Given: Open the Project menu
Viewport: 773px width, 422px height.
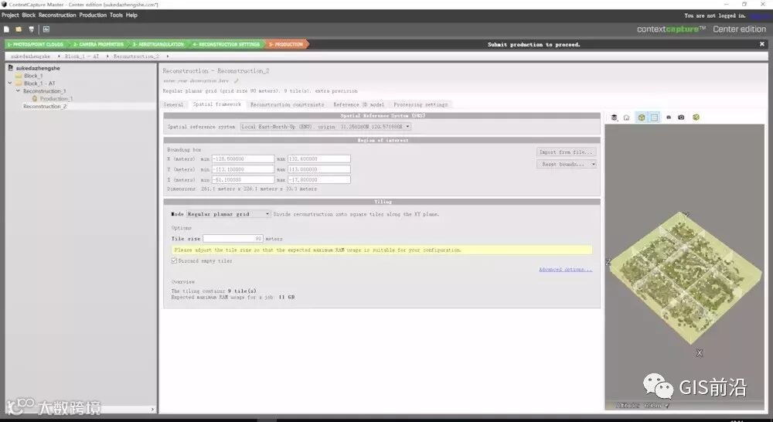Looking at the screenshot, I should (x=10, y=15).
